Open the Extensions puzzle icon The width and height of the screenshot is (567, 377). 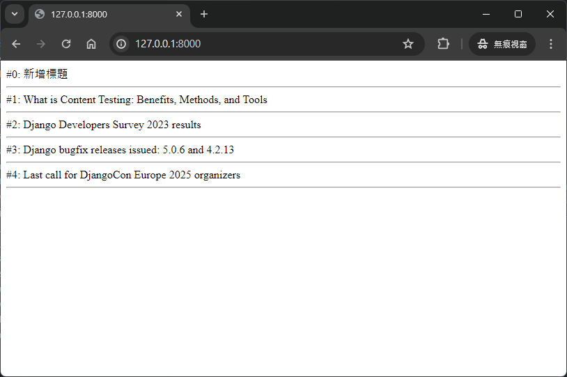point(443,44)
